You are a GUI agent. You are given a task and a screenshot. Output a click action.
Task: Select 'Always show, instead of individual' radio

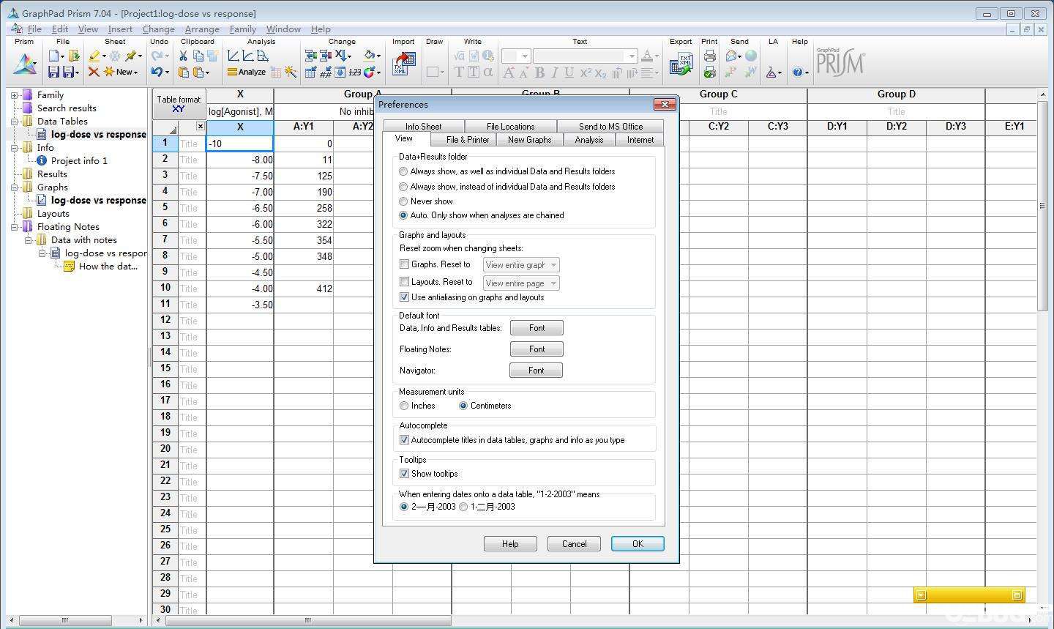pos(403,187)
